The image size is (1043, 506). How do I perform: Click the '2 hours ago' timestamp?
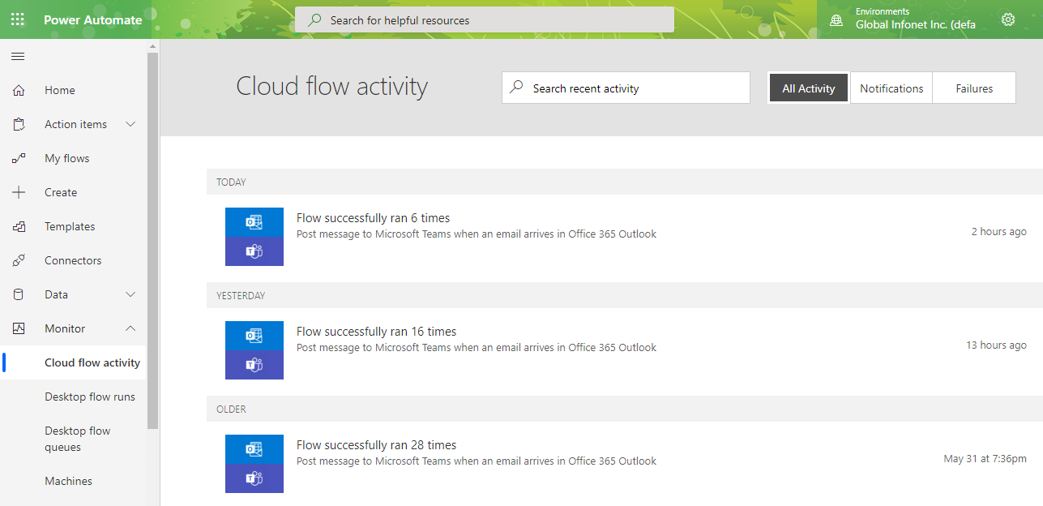[x=999, y=232]
